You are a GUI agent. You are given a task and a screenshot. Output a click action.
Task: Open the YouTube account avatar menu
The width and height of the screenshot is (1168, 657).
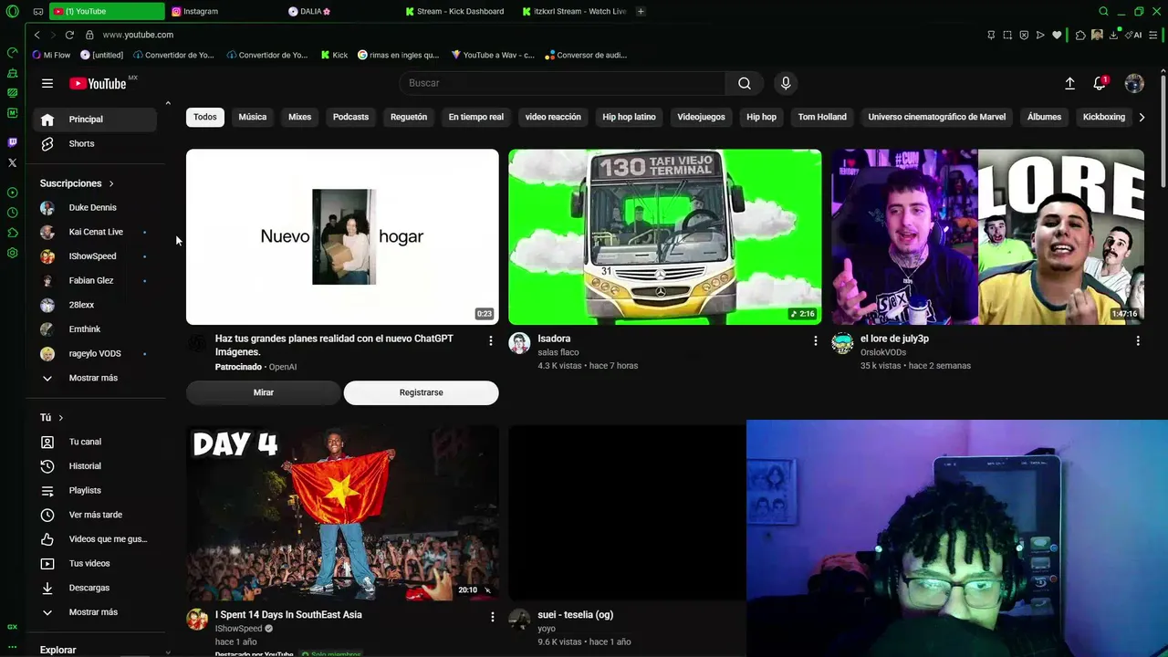[x=1134, y=83]
